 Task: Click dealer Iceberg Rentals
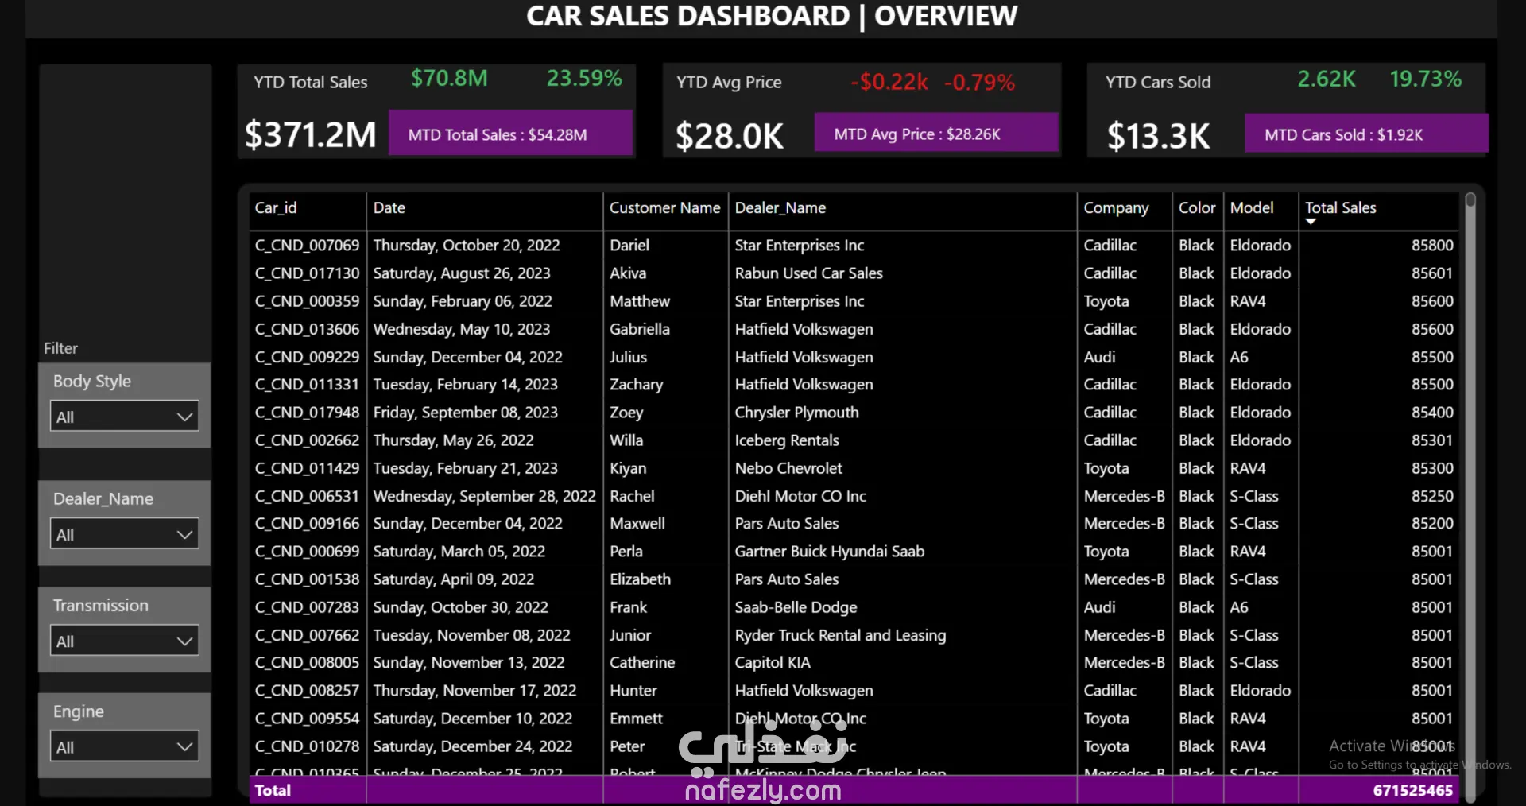click(x=787, y=440)
